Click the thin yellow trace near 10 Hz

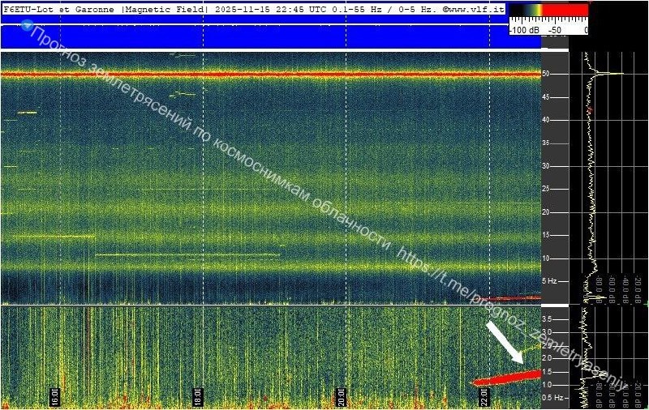click(187, 255)
